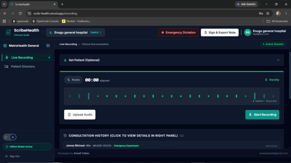
Task: Switch to dark mode moon icon
Action: (x=13, y=137)
